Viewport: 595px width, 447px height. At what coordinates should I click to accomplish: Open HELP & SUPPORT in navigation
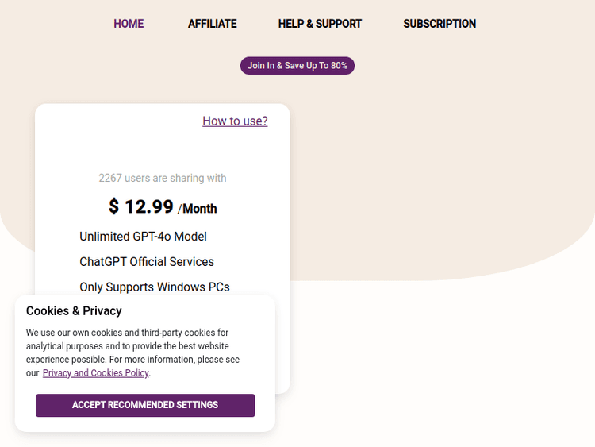(320, 24)
